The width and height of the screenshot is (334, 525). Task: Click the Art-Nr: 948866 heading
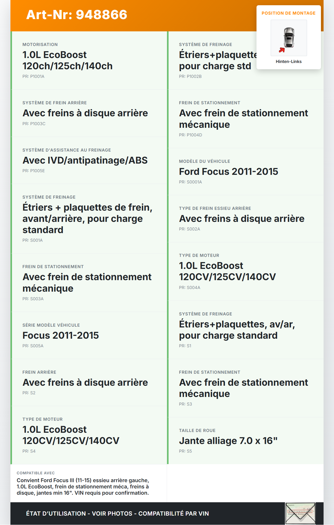coord(77,15)
